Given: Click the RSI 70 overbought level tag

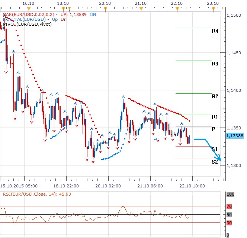Looking at the screenshot, I should point(230,206).
